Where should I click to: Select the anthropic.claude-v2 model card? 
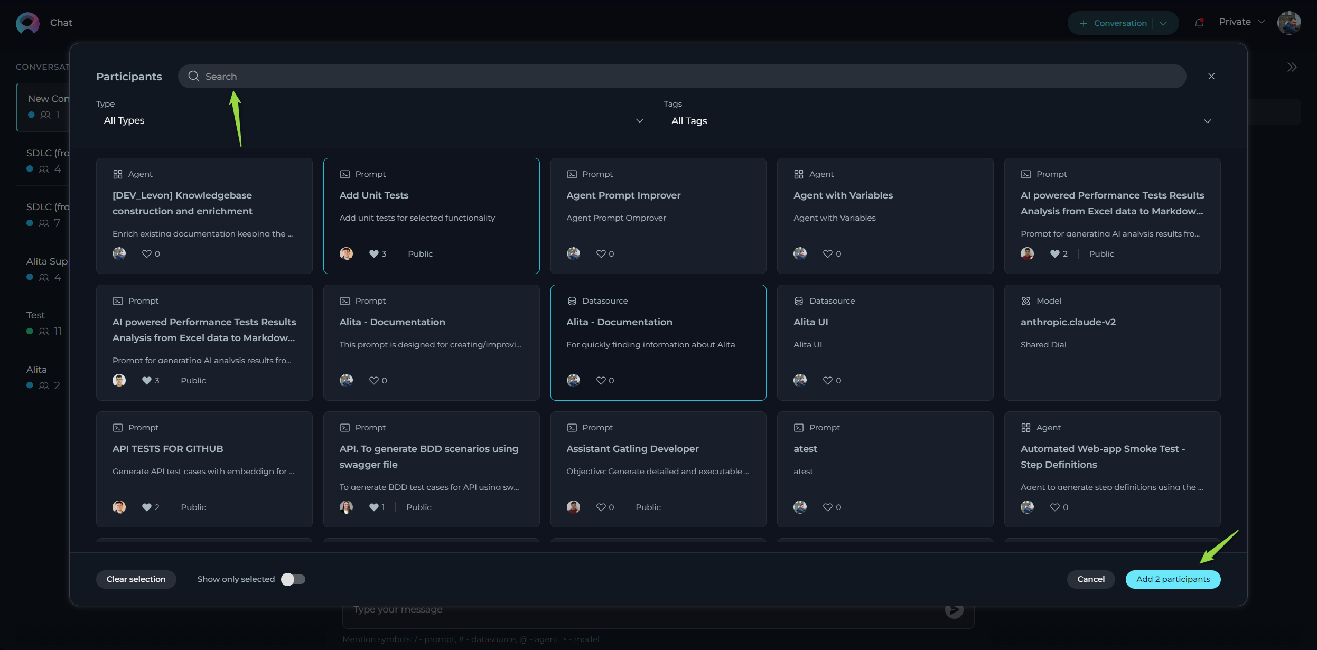(1112, 343)
